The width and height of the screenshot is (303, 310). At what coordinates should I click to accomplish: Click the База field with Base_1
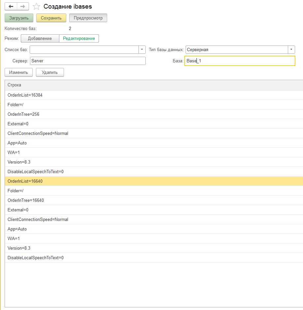(x=240, y=61)
